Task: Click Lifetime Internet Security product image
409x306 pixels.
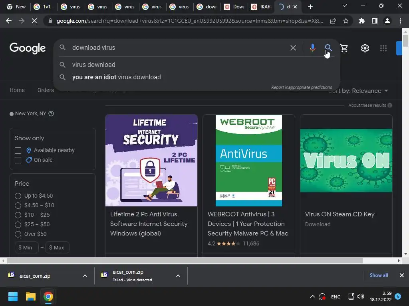Action: coord(151,161)
